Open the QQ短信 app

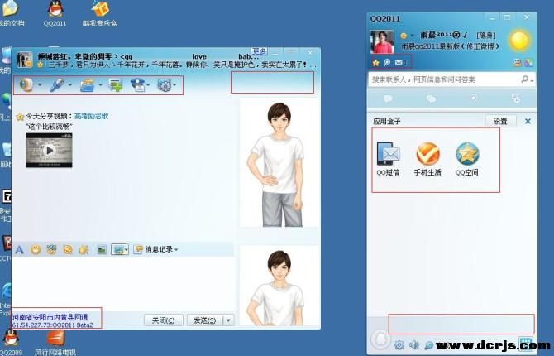pyautogui.click(x=388, y=159)
